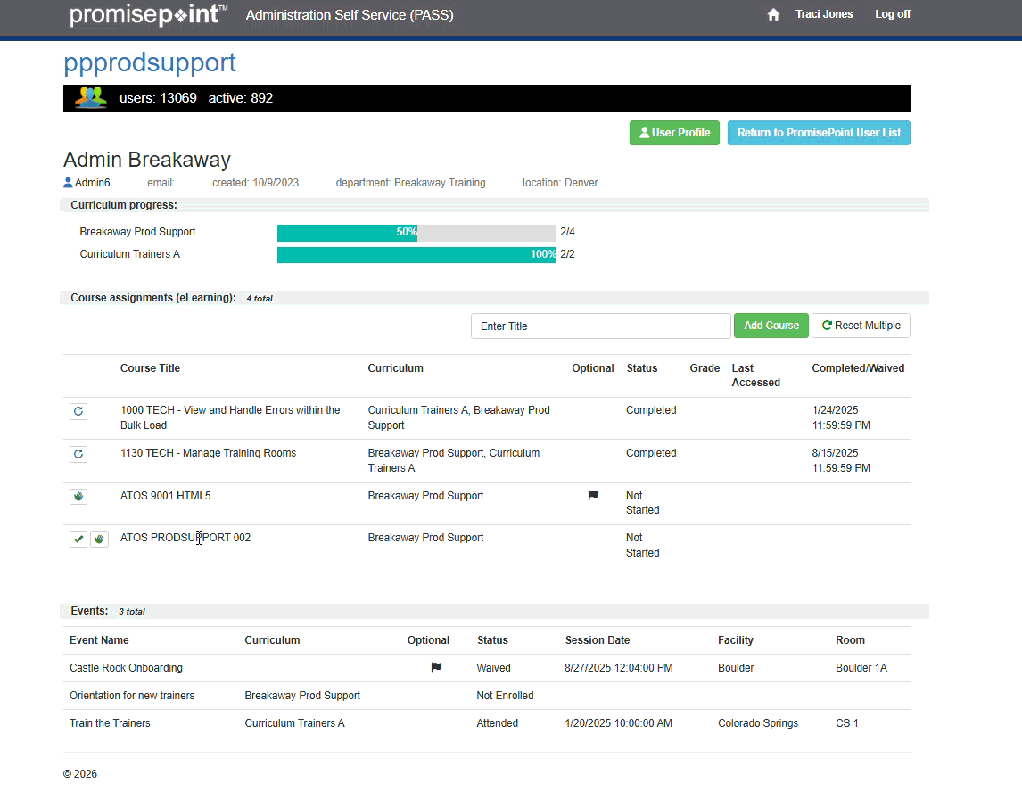The image size is (1022, 792).
Task: Click the users group icon in black bar
Action: [x=91, y=98]
